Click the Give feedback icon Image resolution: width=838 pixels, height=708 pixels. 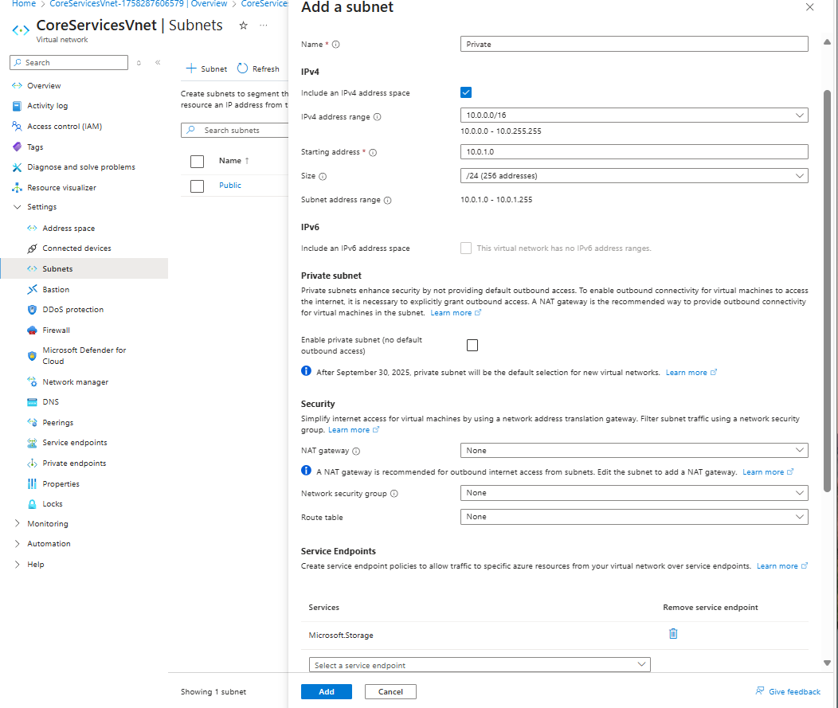coord(760,691)
